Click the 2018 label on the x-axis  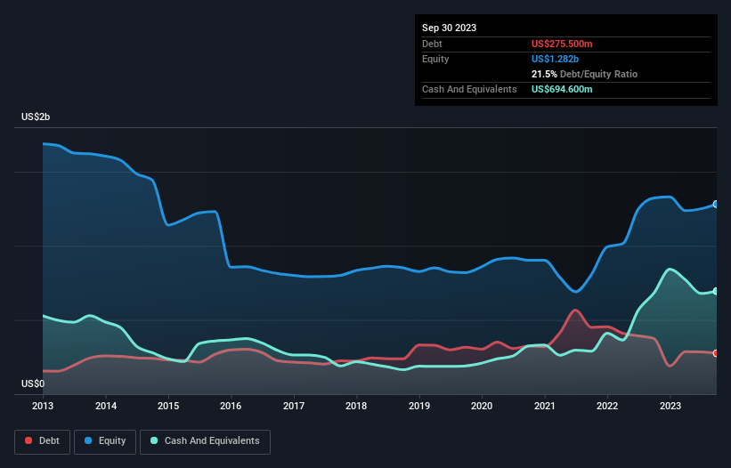coord(356,407)
